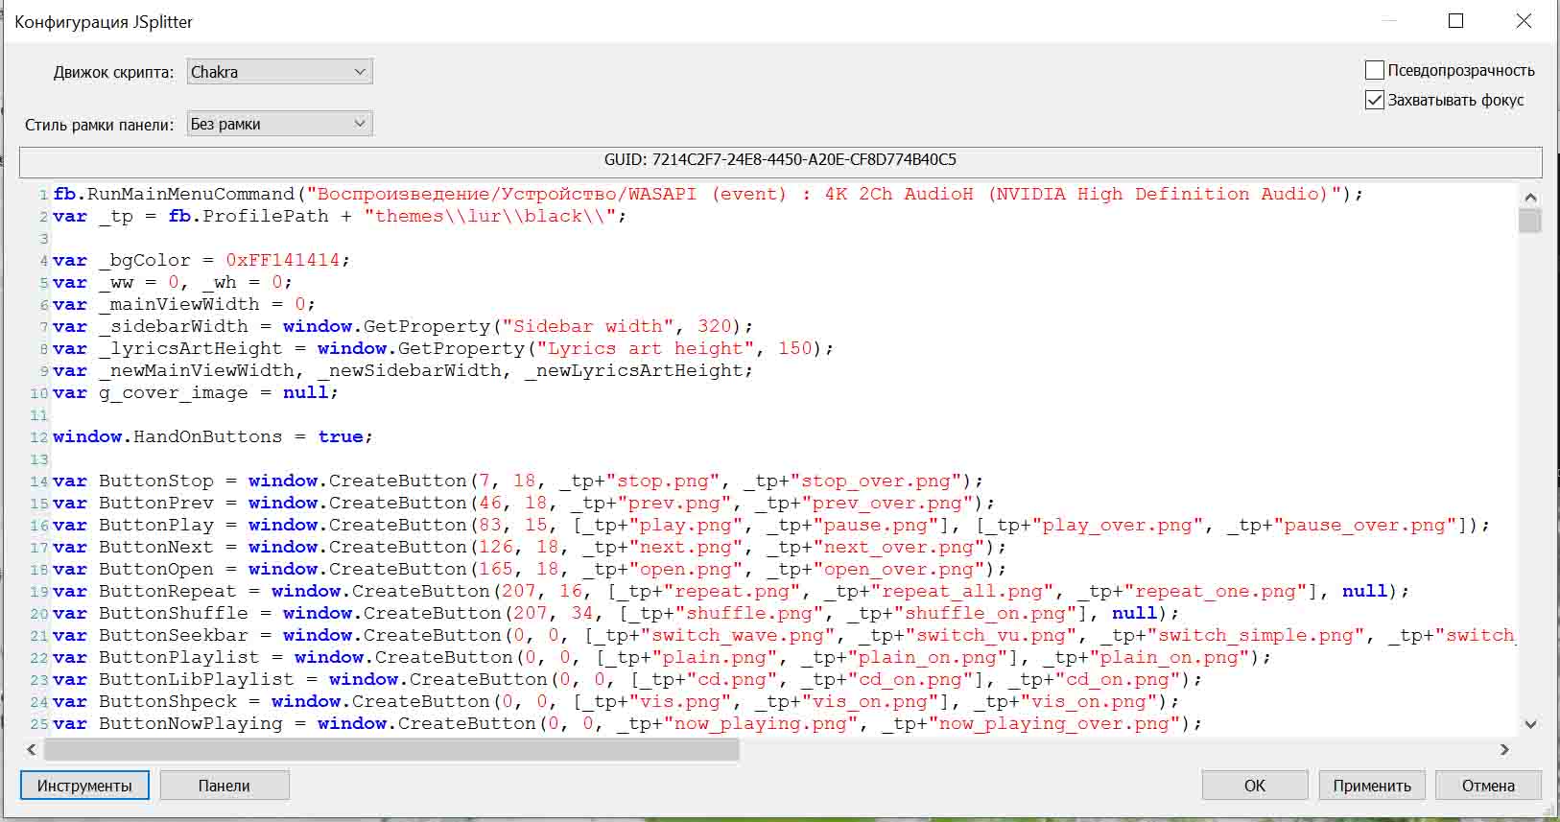Click the vertical scrollbar down arrow
1560x822 pixels.
pos(1530,724)
